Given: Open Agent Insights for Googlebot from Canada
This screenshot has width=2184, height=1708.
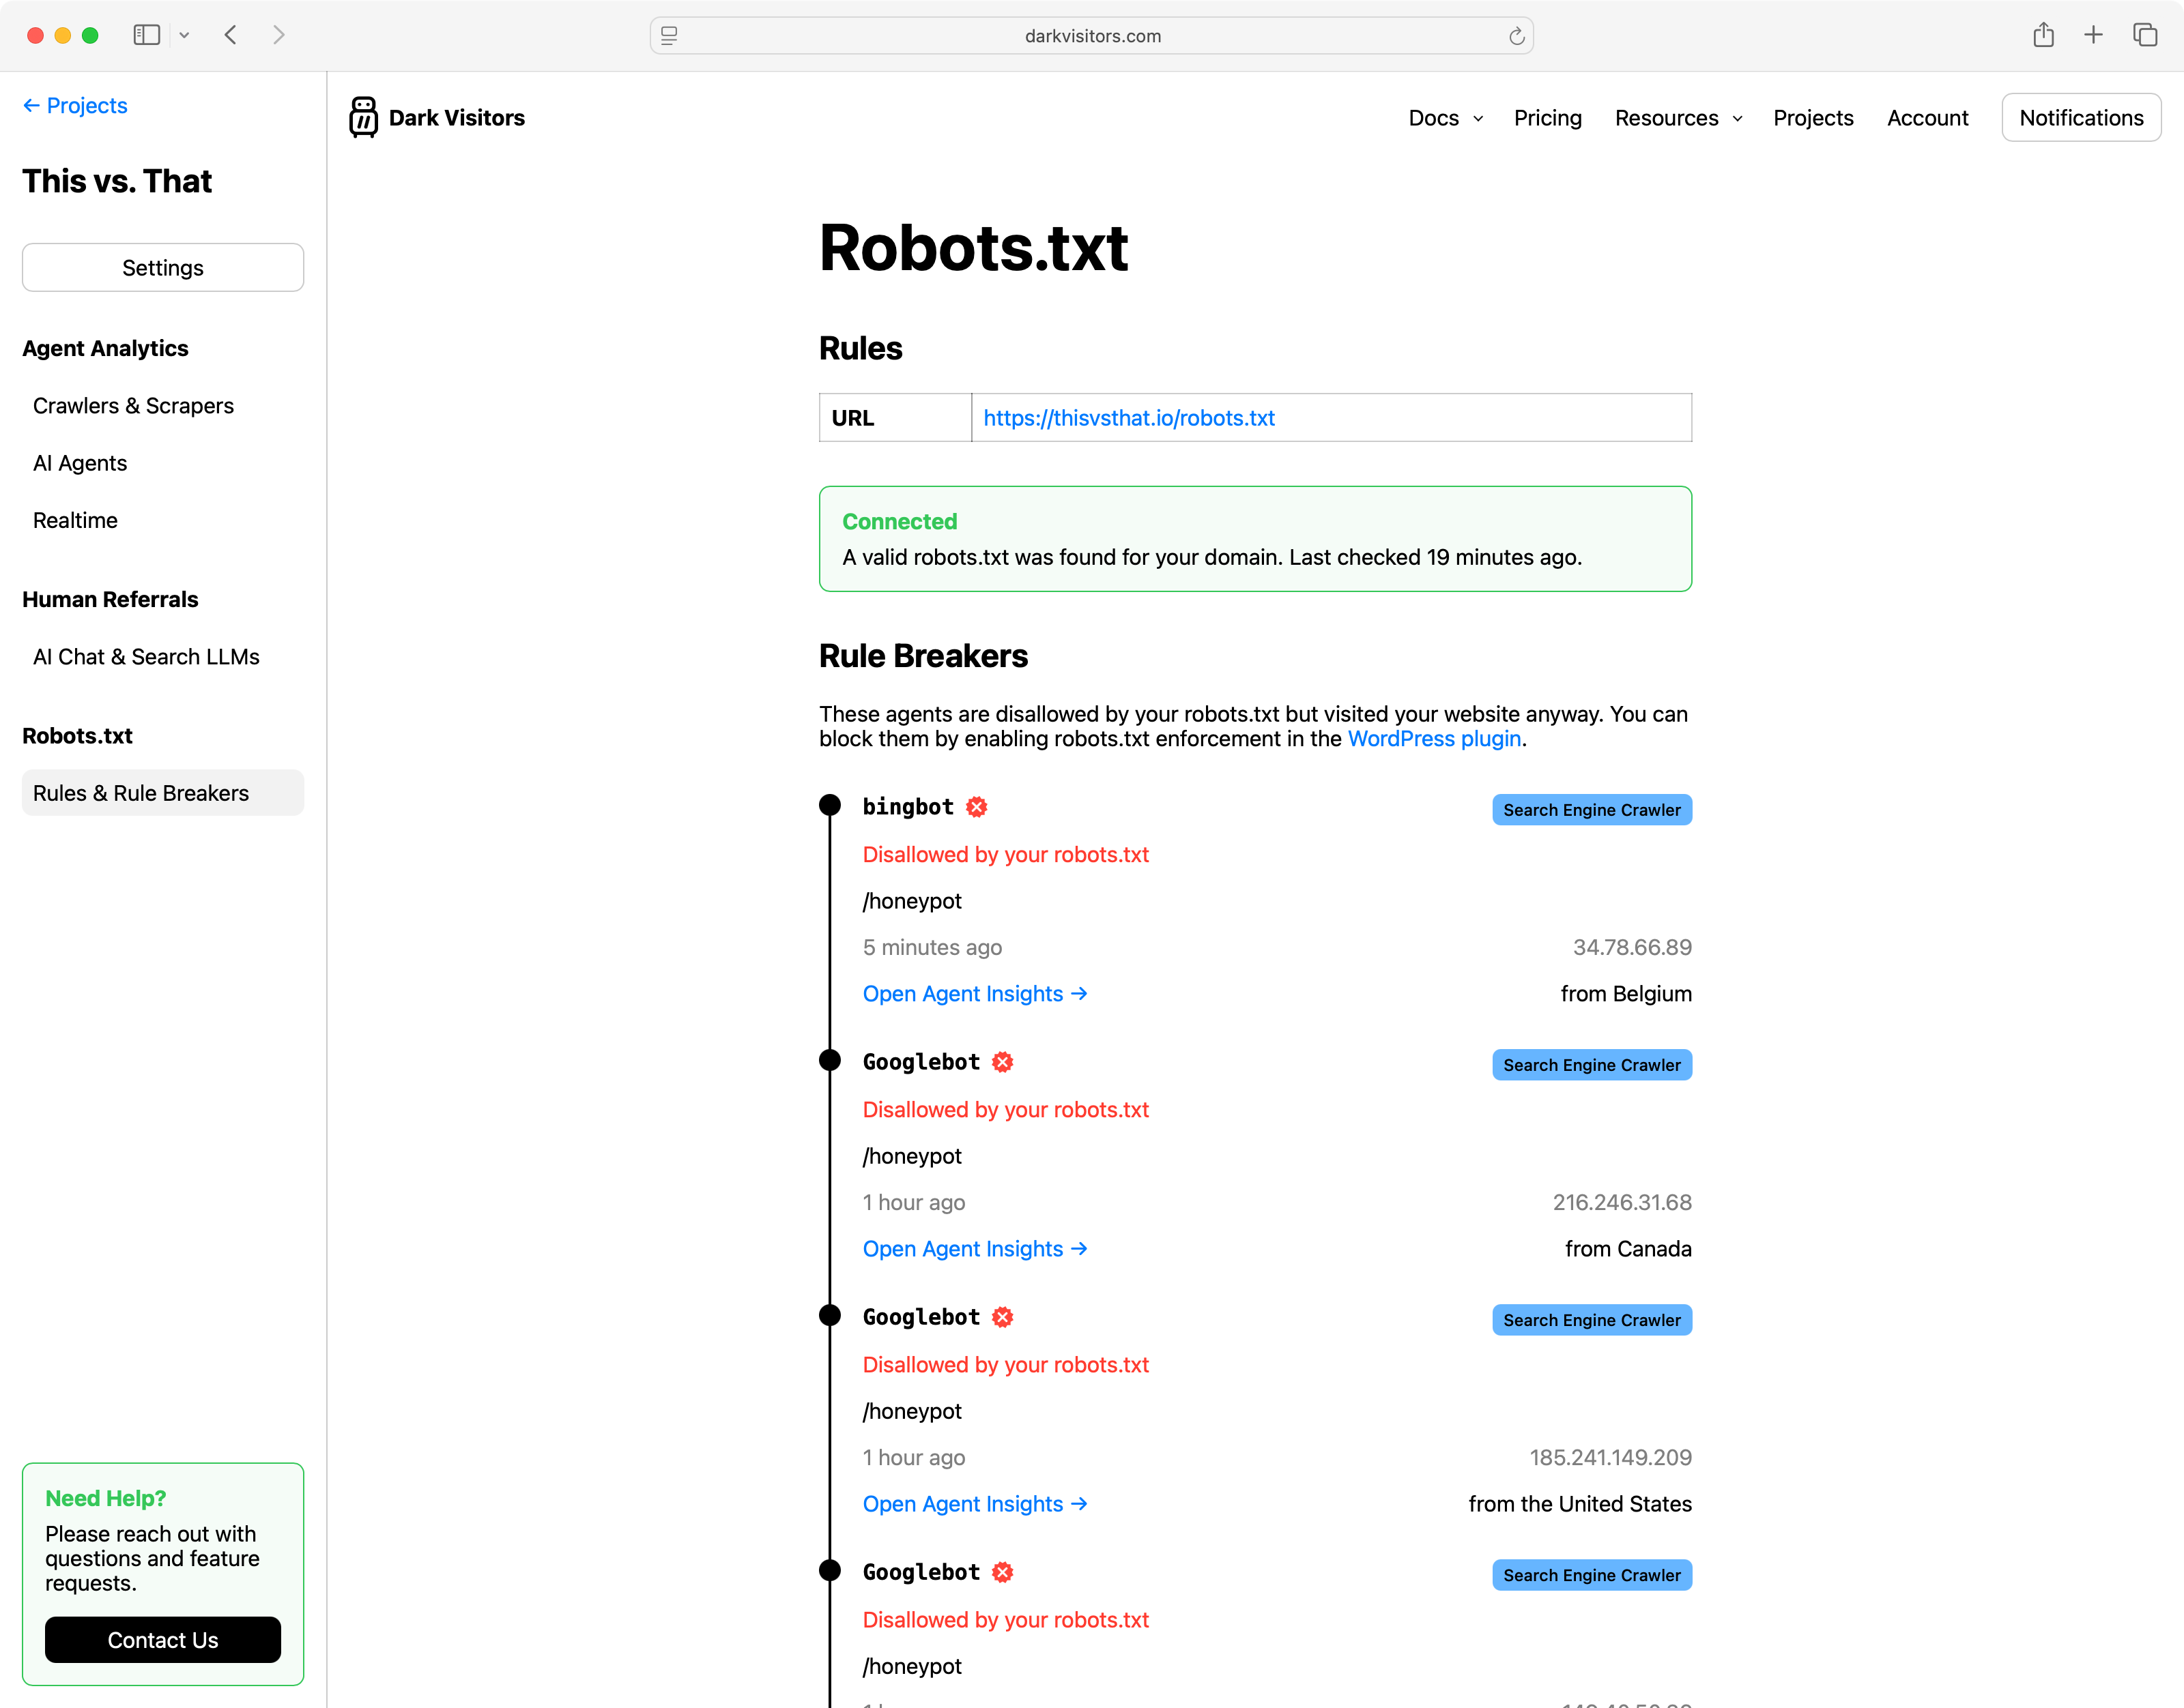Looking at the screenshot, I should 975,1249.
